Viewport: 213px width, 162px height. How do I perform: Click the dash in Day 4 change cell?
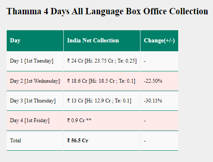[x=145, y=121]
